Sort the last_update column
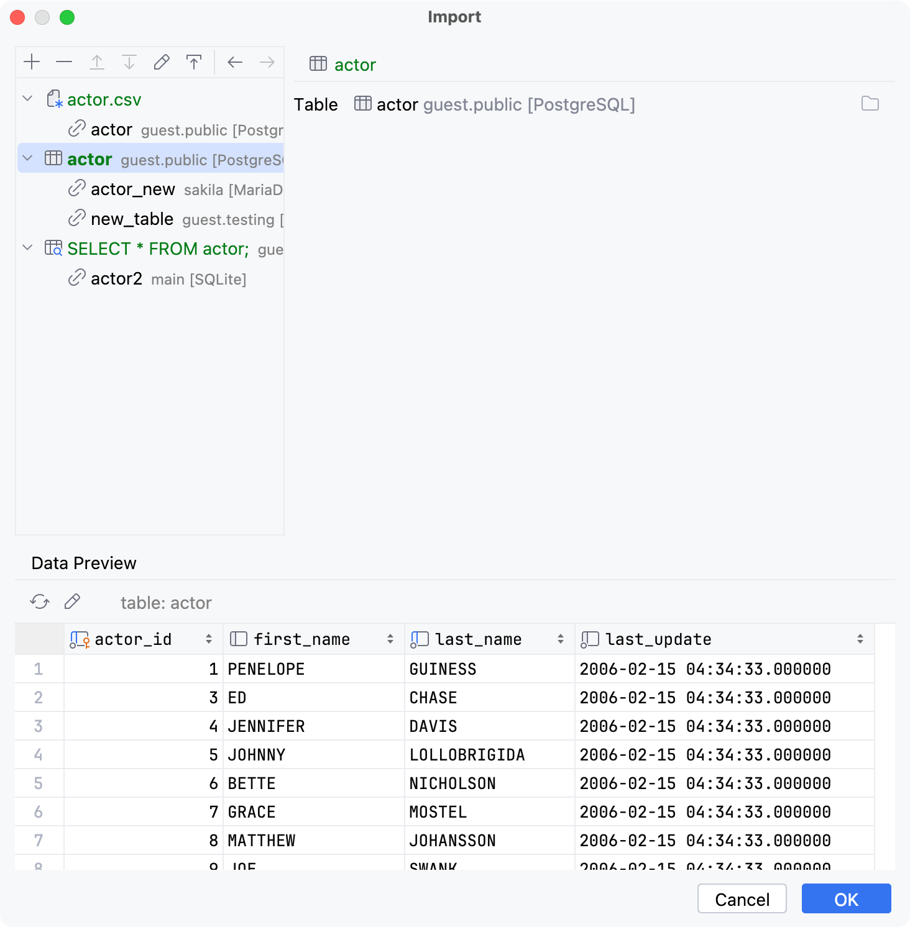The image size is (910, 927). point(860,639)
